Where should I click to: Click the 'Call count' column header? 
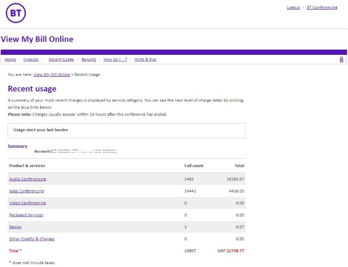coord(194,166)
